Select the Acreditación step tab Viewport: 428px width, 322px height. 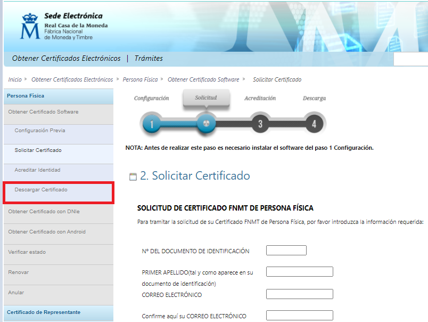pyautogui.click(x=260, y=98)
